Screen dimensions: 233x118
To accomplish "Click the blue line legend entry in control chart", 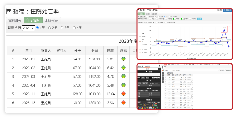I will click(141, 34).
